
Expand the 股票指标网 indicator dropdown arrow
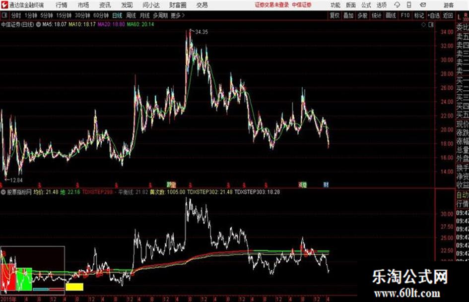(x=3, y=192)
